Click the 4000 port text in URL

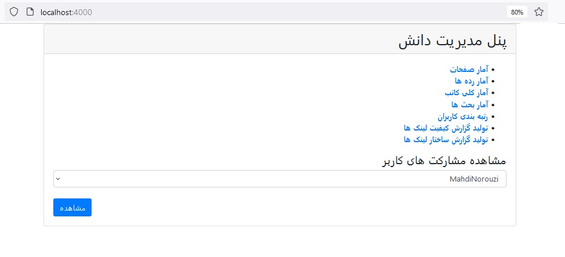point(83,12)
